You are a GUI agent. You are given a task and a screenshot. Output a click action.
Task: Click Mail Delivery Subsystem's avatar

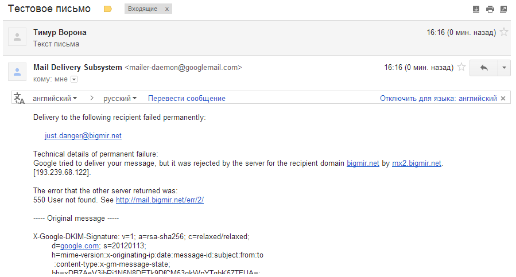(x=17, y=72)
